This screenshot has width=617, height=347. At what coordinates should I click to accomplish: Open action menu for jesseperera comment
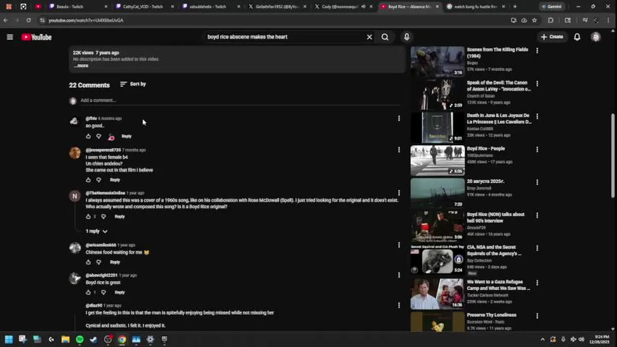pyautogui.click(x=399, y=150)
